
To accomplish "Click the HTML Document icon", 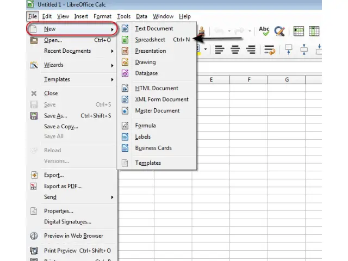I will pyautogui.click(x=125, y=88).
